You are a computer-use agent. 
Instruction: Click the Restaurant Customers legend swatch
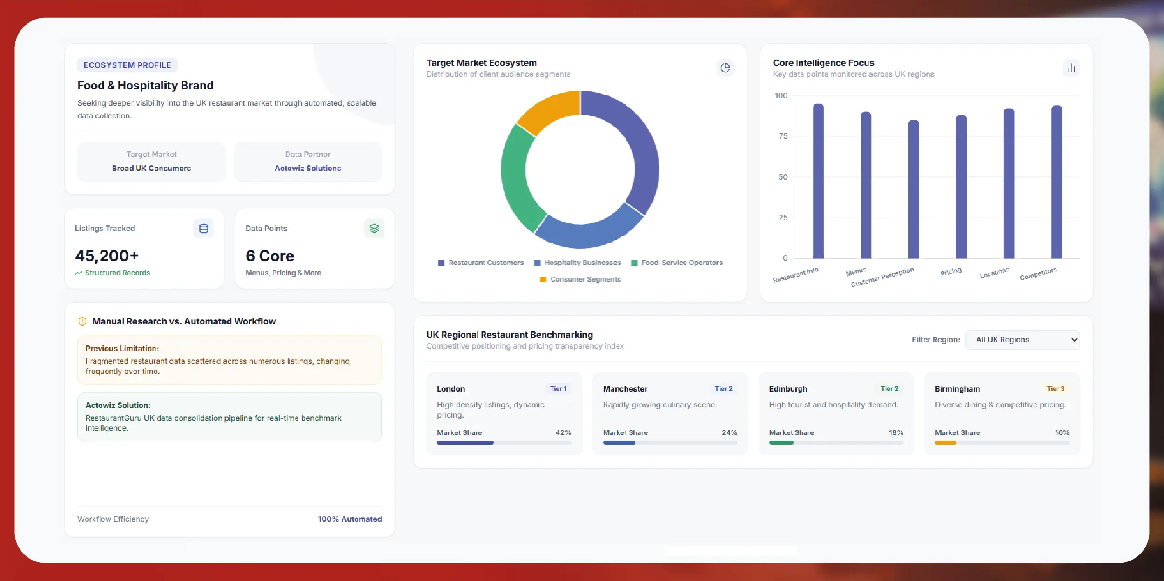(441, 263)
